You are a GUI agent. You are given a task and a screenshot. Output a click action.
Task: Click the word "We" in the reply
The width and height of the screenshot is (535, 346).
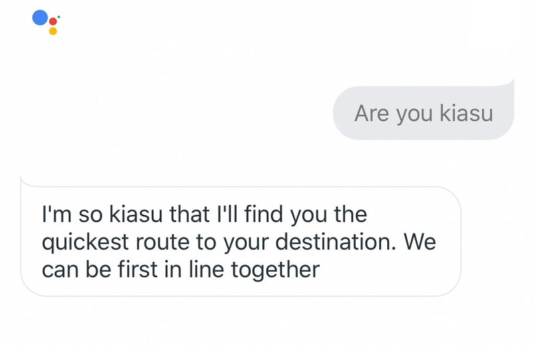[x=420, y=242]
